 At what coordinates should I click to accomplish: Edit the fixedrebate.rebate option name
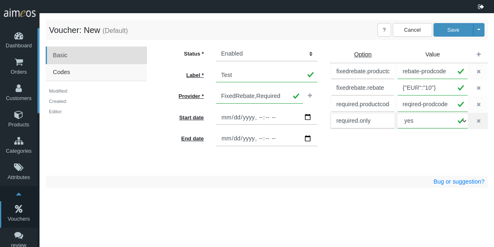click(363, 88)
